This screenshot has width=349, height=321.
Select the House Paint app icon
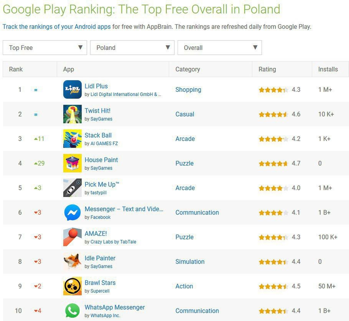pos(72,163)
